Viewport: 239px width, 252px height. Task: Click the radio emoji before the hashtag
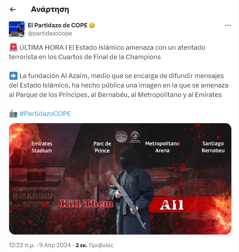(13, 114)
